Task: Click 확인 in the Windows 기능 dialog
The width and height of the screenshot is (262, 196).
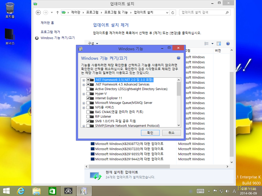Action: click(150, 133)
